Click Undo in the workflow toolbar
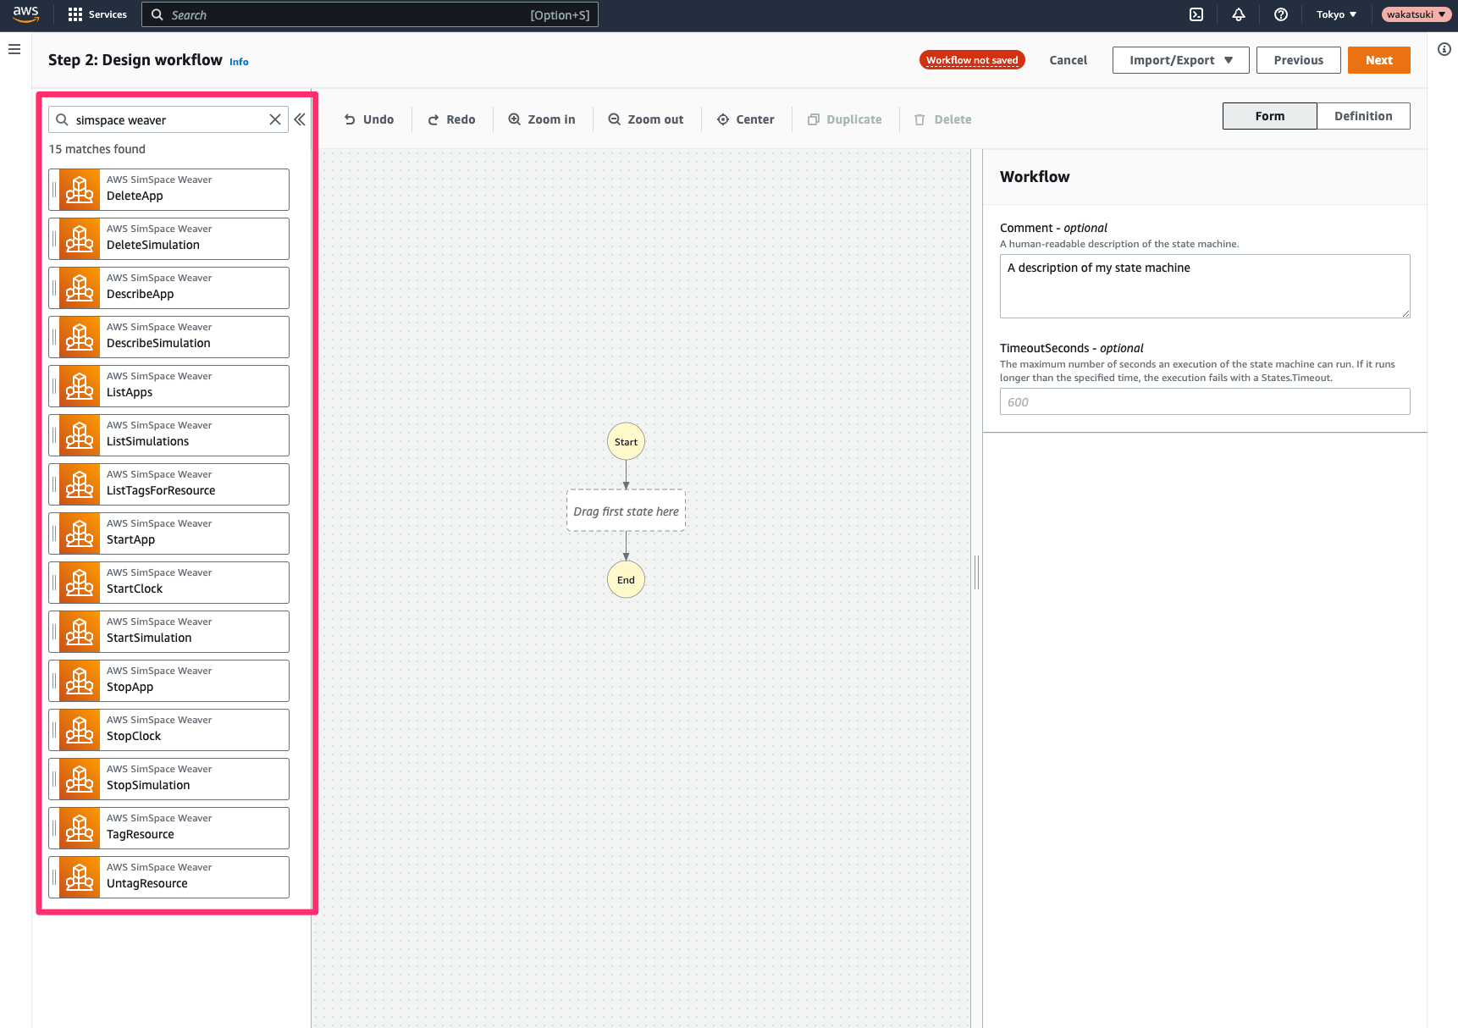The height and width of the screenshot is (1028, 1458). pos(368,119)
